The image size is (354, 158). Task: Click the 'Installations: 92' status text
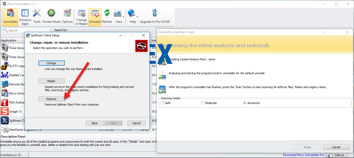pyautogui.click(x=11, y=155)
